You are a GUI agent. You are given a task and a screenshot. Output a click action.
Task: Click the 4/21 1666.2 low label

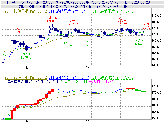pos(66,44)
